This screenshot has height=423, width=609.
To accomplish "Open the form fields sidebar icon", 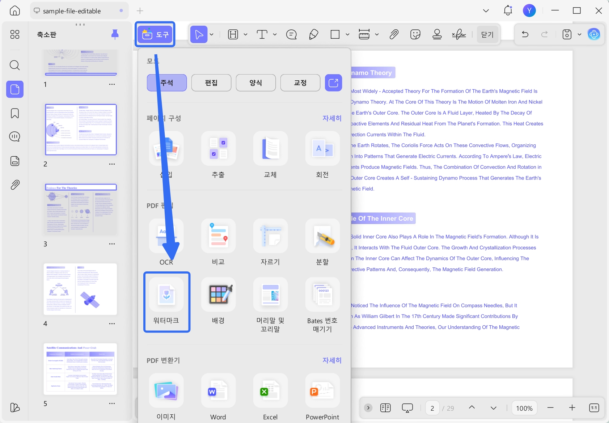I will point(15,161).
